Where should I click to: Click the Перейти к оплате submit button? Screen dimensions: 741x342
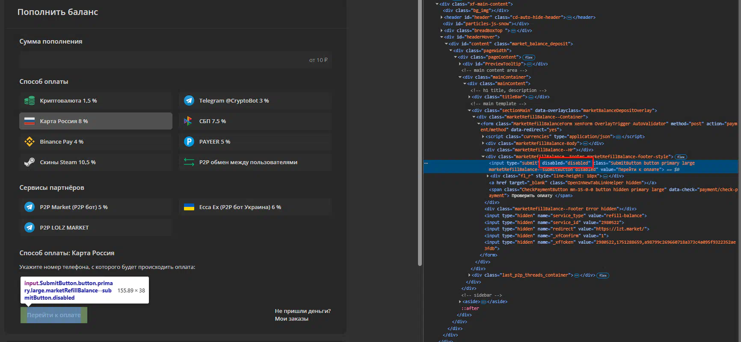click(54, 315)
